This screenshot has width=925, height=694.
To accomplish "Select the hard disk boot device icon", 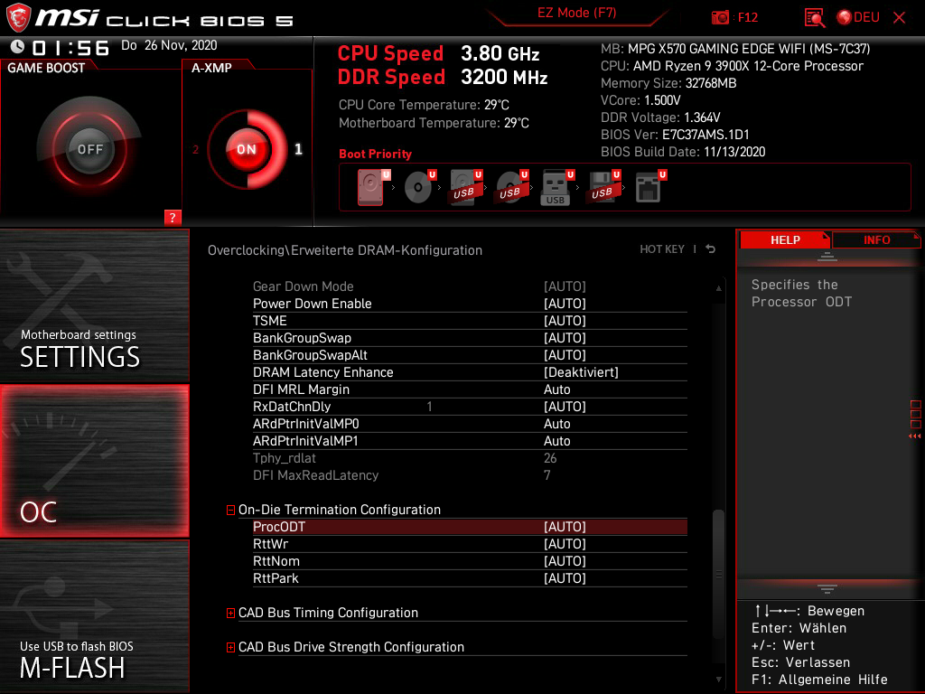I will [x=370, y=187].
